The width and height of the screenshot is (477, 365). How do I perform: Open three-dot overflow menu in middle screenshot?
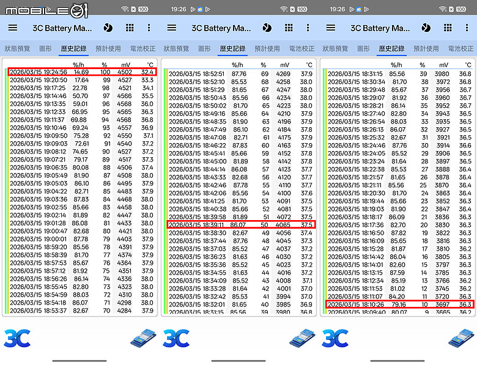(308, 28)
